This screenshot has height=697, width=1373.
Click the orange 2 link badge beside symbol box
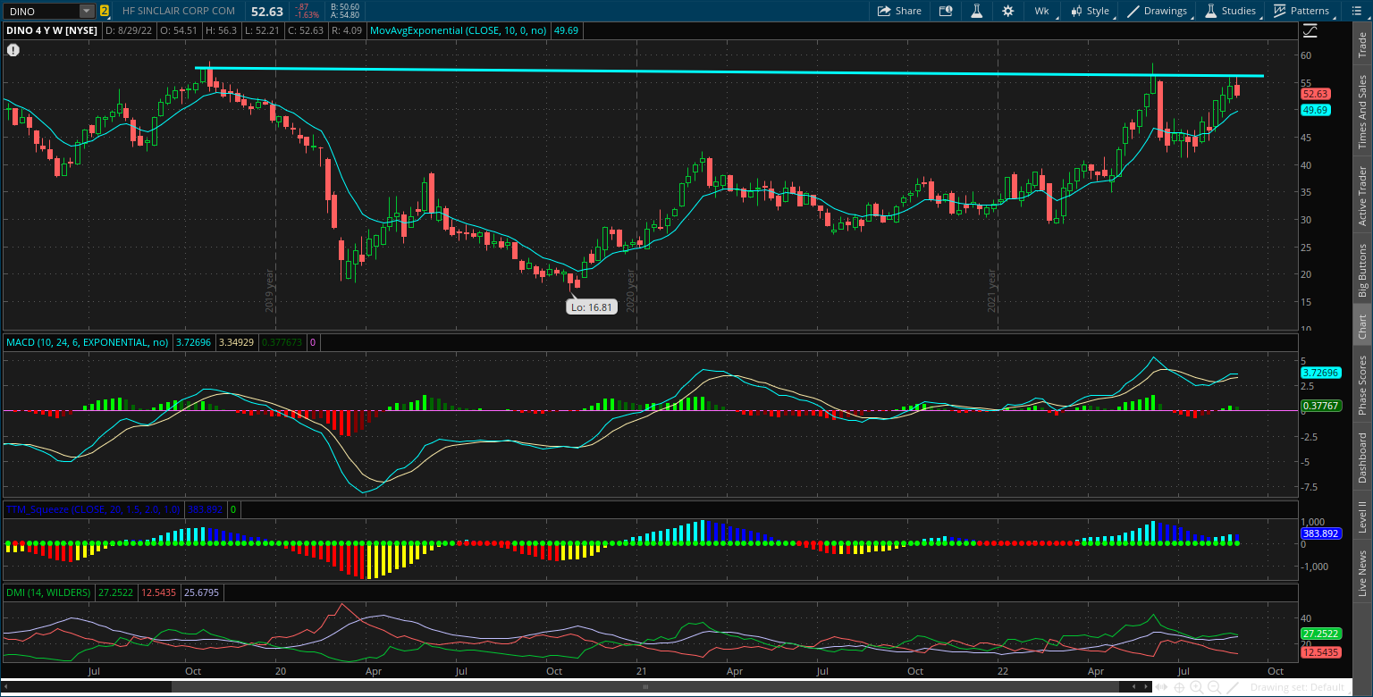click(x=105, y=11)
